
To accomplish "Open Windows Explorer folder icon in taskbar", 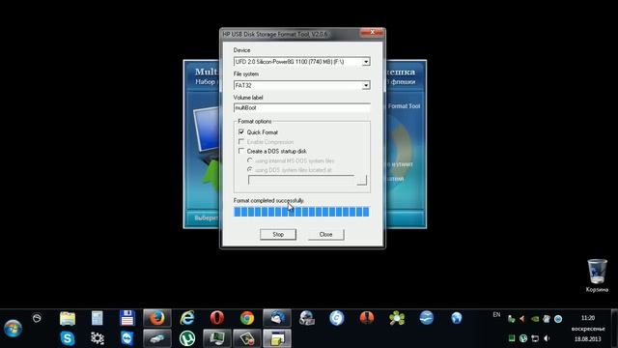I will click(68, 318).
